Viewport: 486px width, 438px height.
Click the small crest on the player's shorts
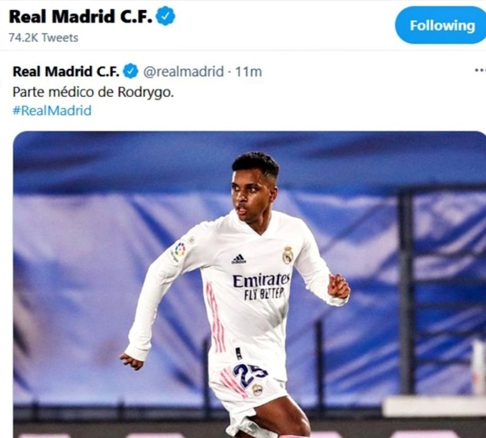click(257, 390)
